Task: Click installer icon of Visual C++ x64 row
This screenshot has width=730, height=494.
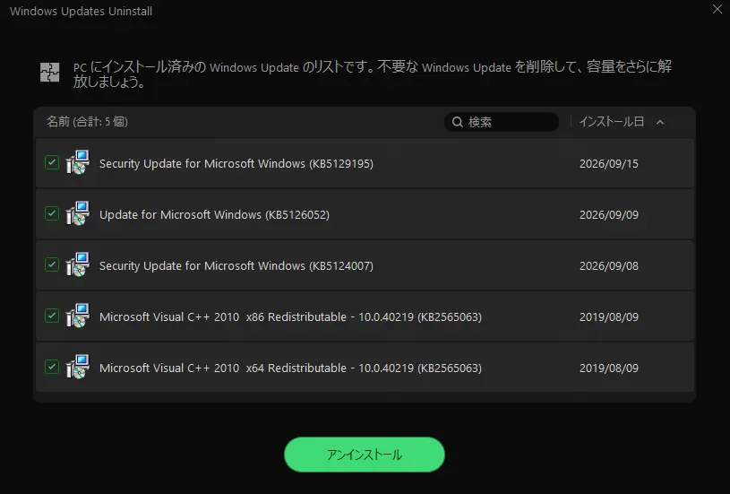Action: point(78,367)
